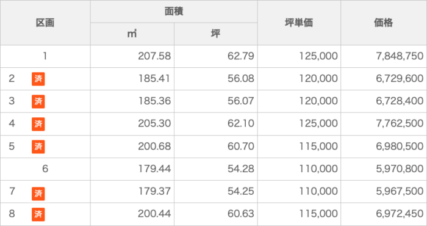Click the 54.28 tsubo value

tap(241, 169)
